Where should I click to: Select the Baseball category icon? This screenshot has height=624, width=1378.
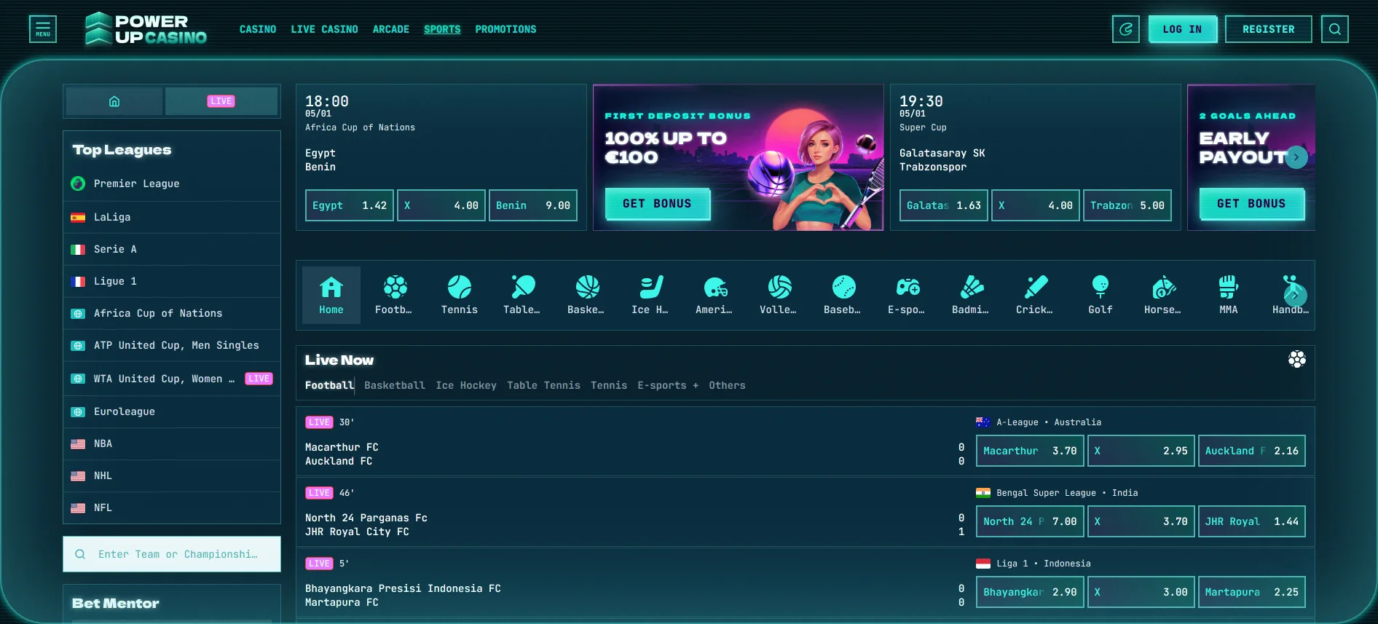[844, 295]
